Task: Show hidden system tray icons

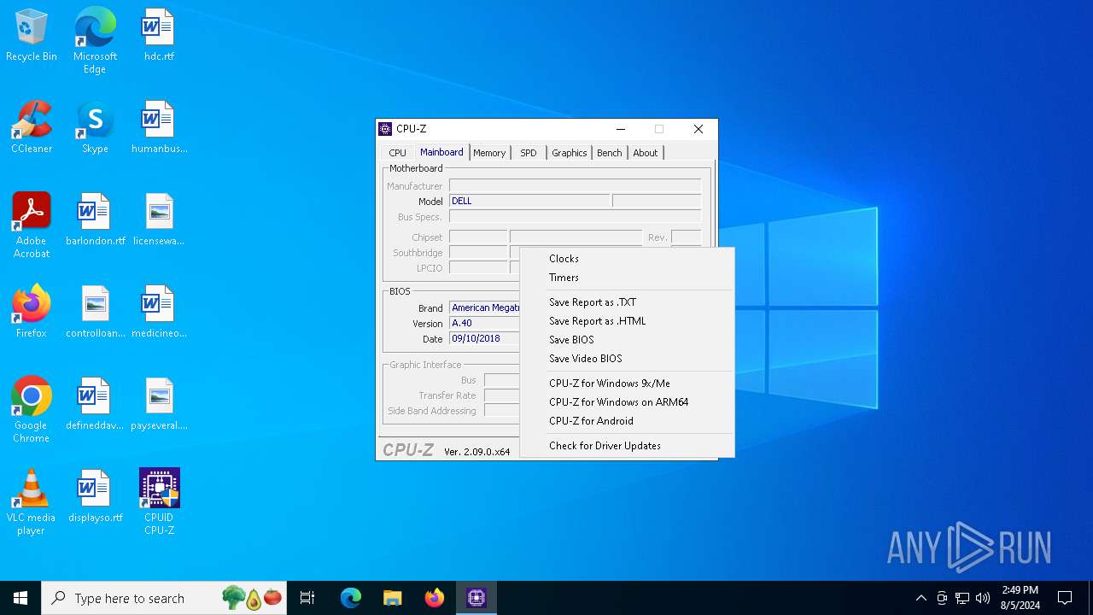Action: [921, 598]
